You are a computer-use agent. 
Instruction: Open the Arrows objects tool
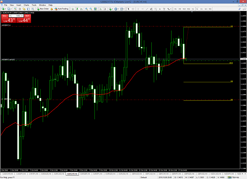[x=168, y=9]
